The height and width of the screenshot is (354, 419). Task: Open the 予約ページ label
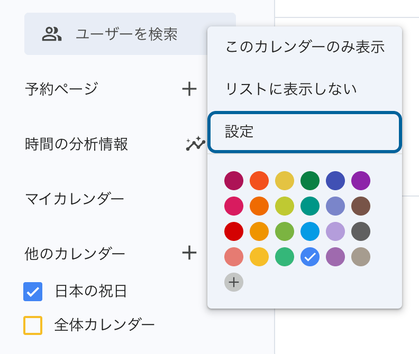pos(61,89)
